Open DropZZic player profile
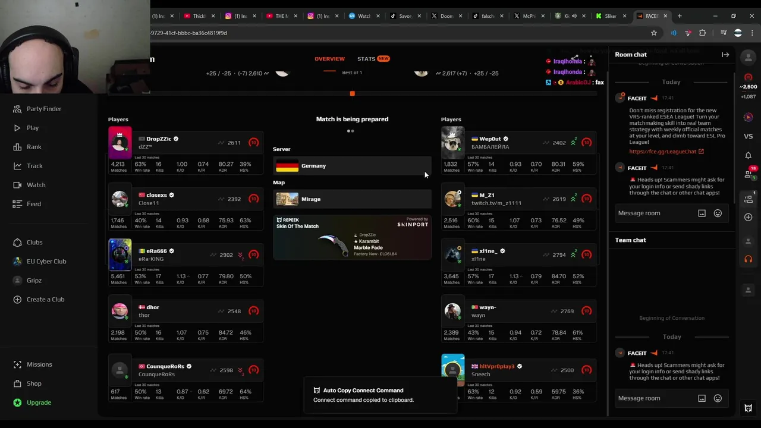 pyautogui.click(x=159, y=139)
